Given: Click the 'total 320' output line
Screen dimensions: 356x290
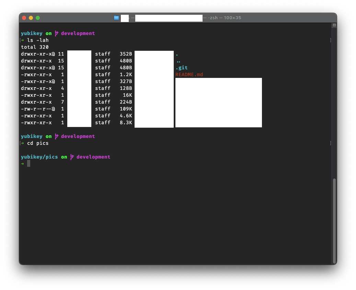Looking at the screenshot, I should pos(35,47).
